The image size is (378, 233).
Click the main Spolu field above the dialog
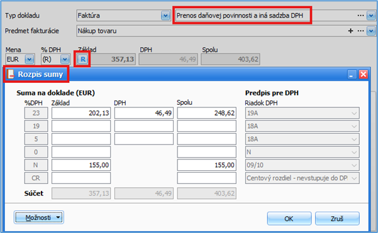[230, 59]
